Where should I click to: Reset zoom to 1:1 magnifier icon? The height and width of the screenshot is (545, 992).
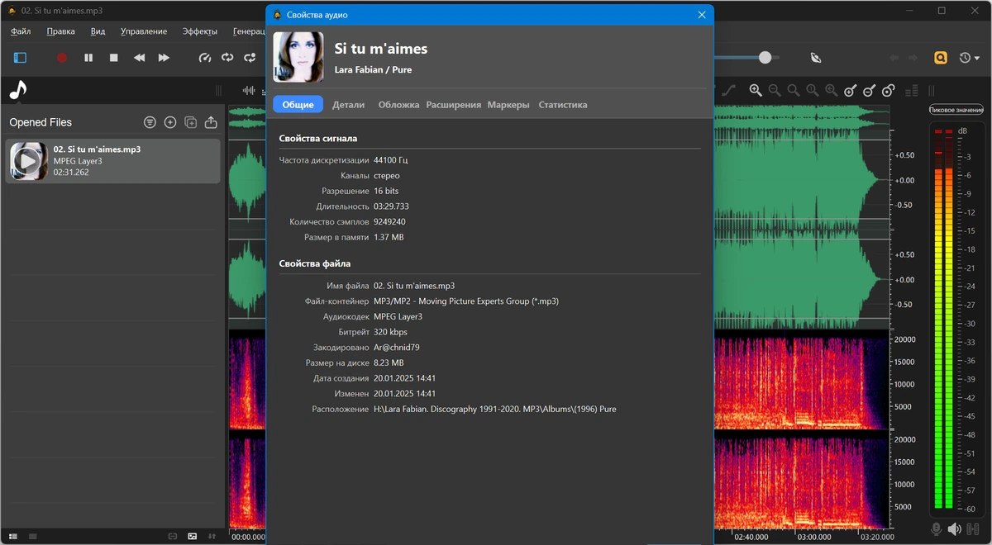[813, 90]
